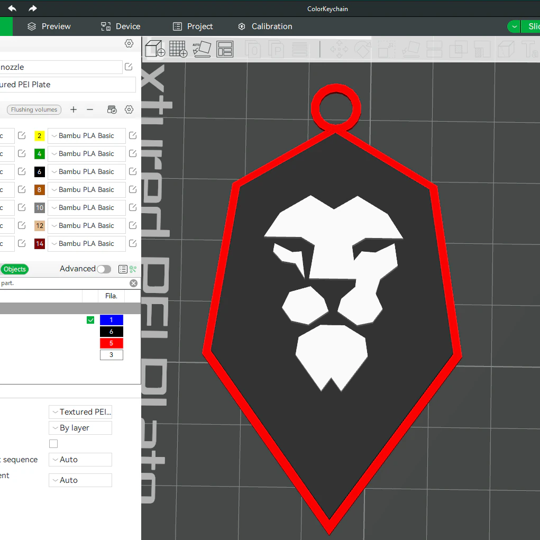
Task: Open Bambu PLA Basic dropdown for filament 14
Action: pos(86,243)
